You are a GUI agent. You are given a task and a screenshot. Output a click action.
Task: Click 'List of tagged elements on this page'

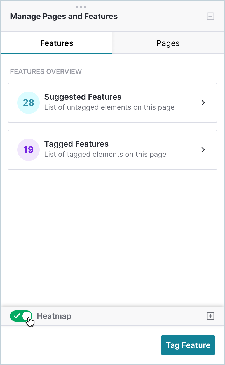(x=105, y=155)
